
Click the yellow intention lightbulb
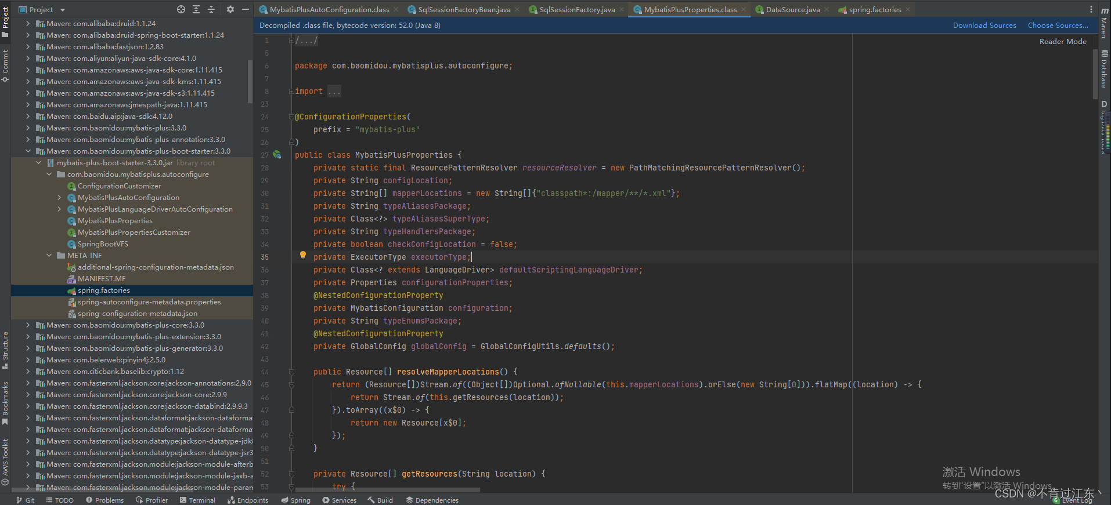302,255
